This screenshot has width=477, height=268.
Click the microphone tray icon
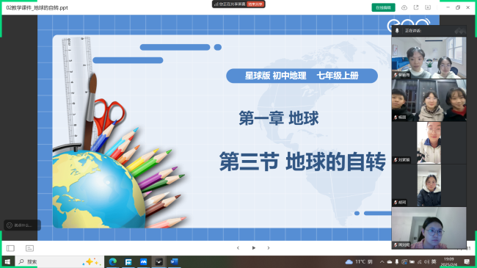click(x=397, y=261)
